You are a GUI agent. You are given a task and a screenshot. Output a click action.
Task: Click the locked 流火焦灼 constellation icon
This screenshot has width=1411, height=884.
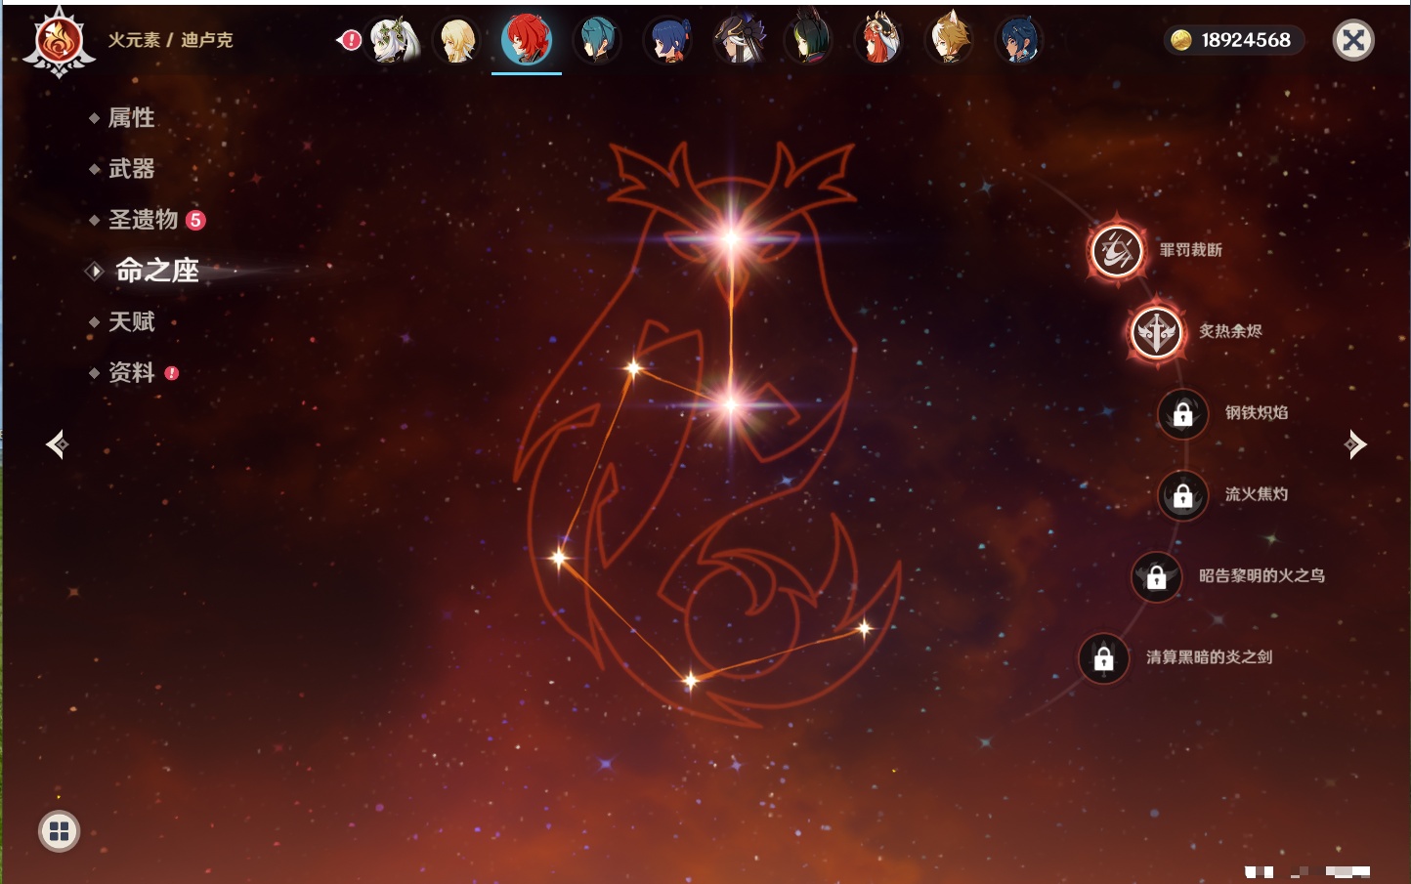click(x=1182, y=495)
